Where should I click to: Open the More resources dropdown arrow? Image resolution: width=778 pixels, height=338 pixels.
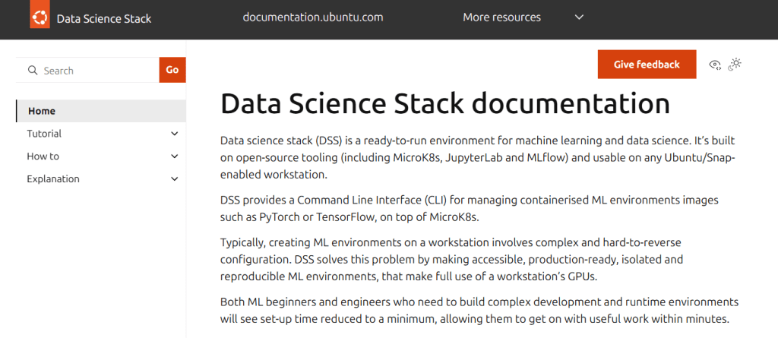coord(579,17)
